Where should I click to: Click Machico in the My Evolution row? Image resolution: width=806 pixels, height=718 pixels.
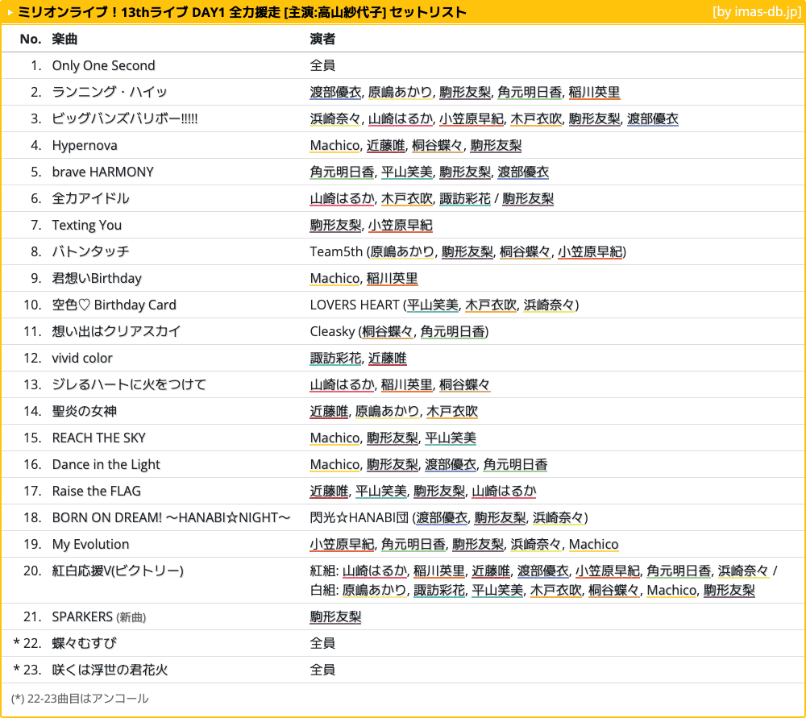pos(594,544)
